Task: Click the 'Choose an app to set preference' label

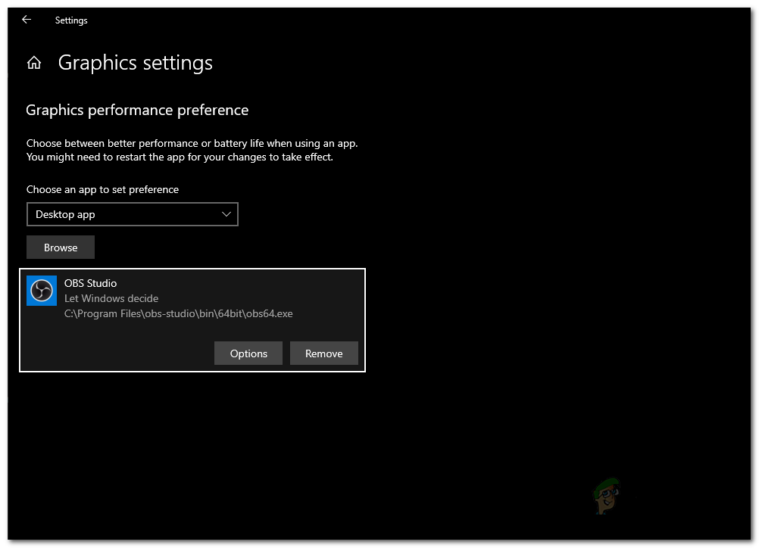Action: (102, 189)
